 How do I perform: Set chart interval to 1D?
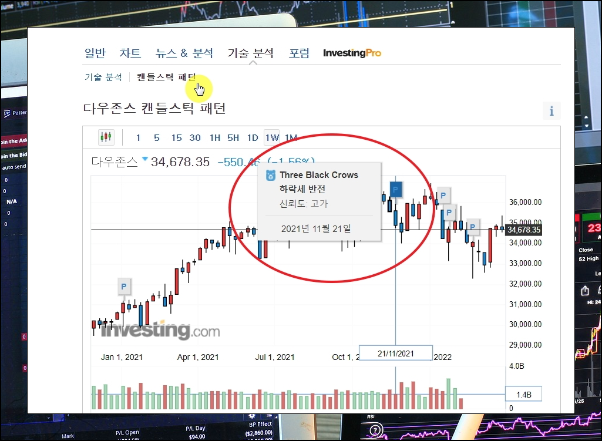(253, 138)
